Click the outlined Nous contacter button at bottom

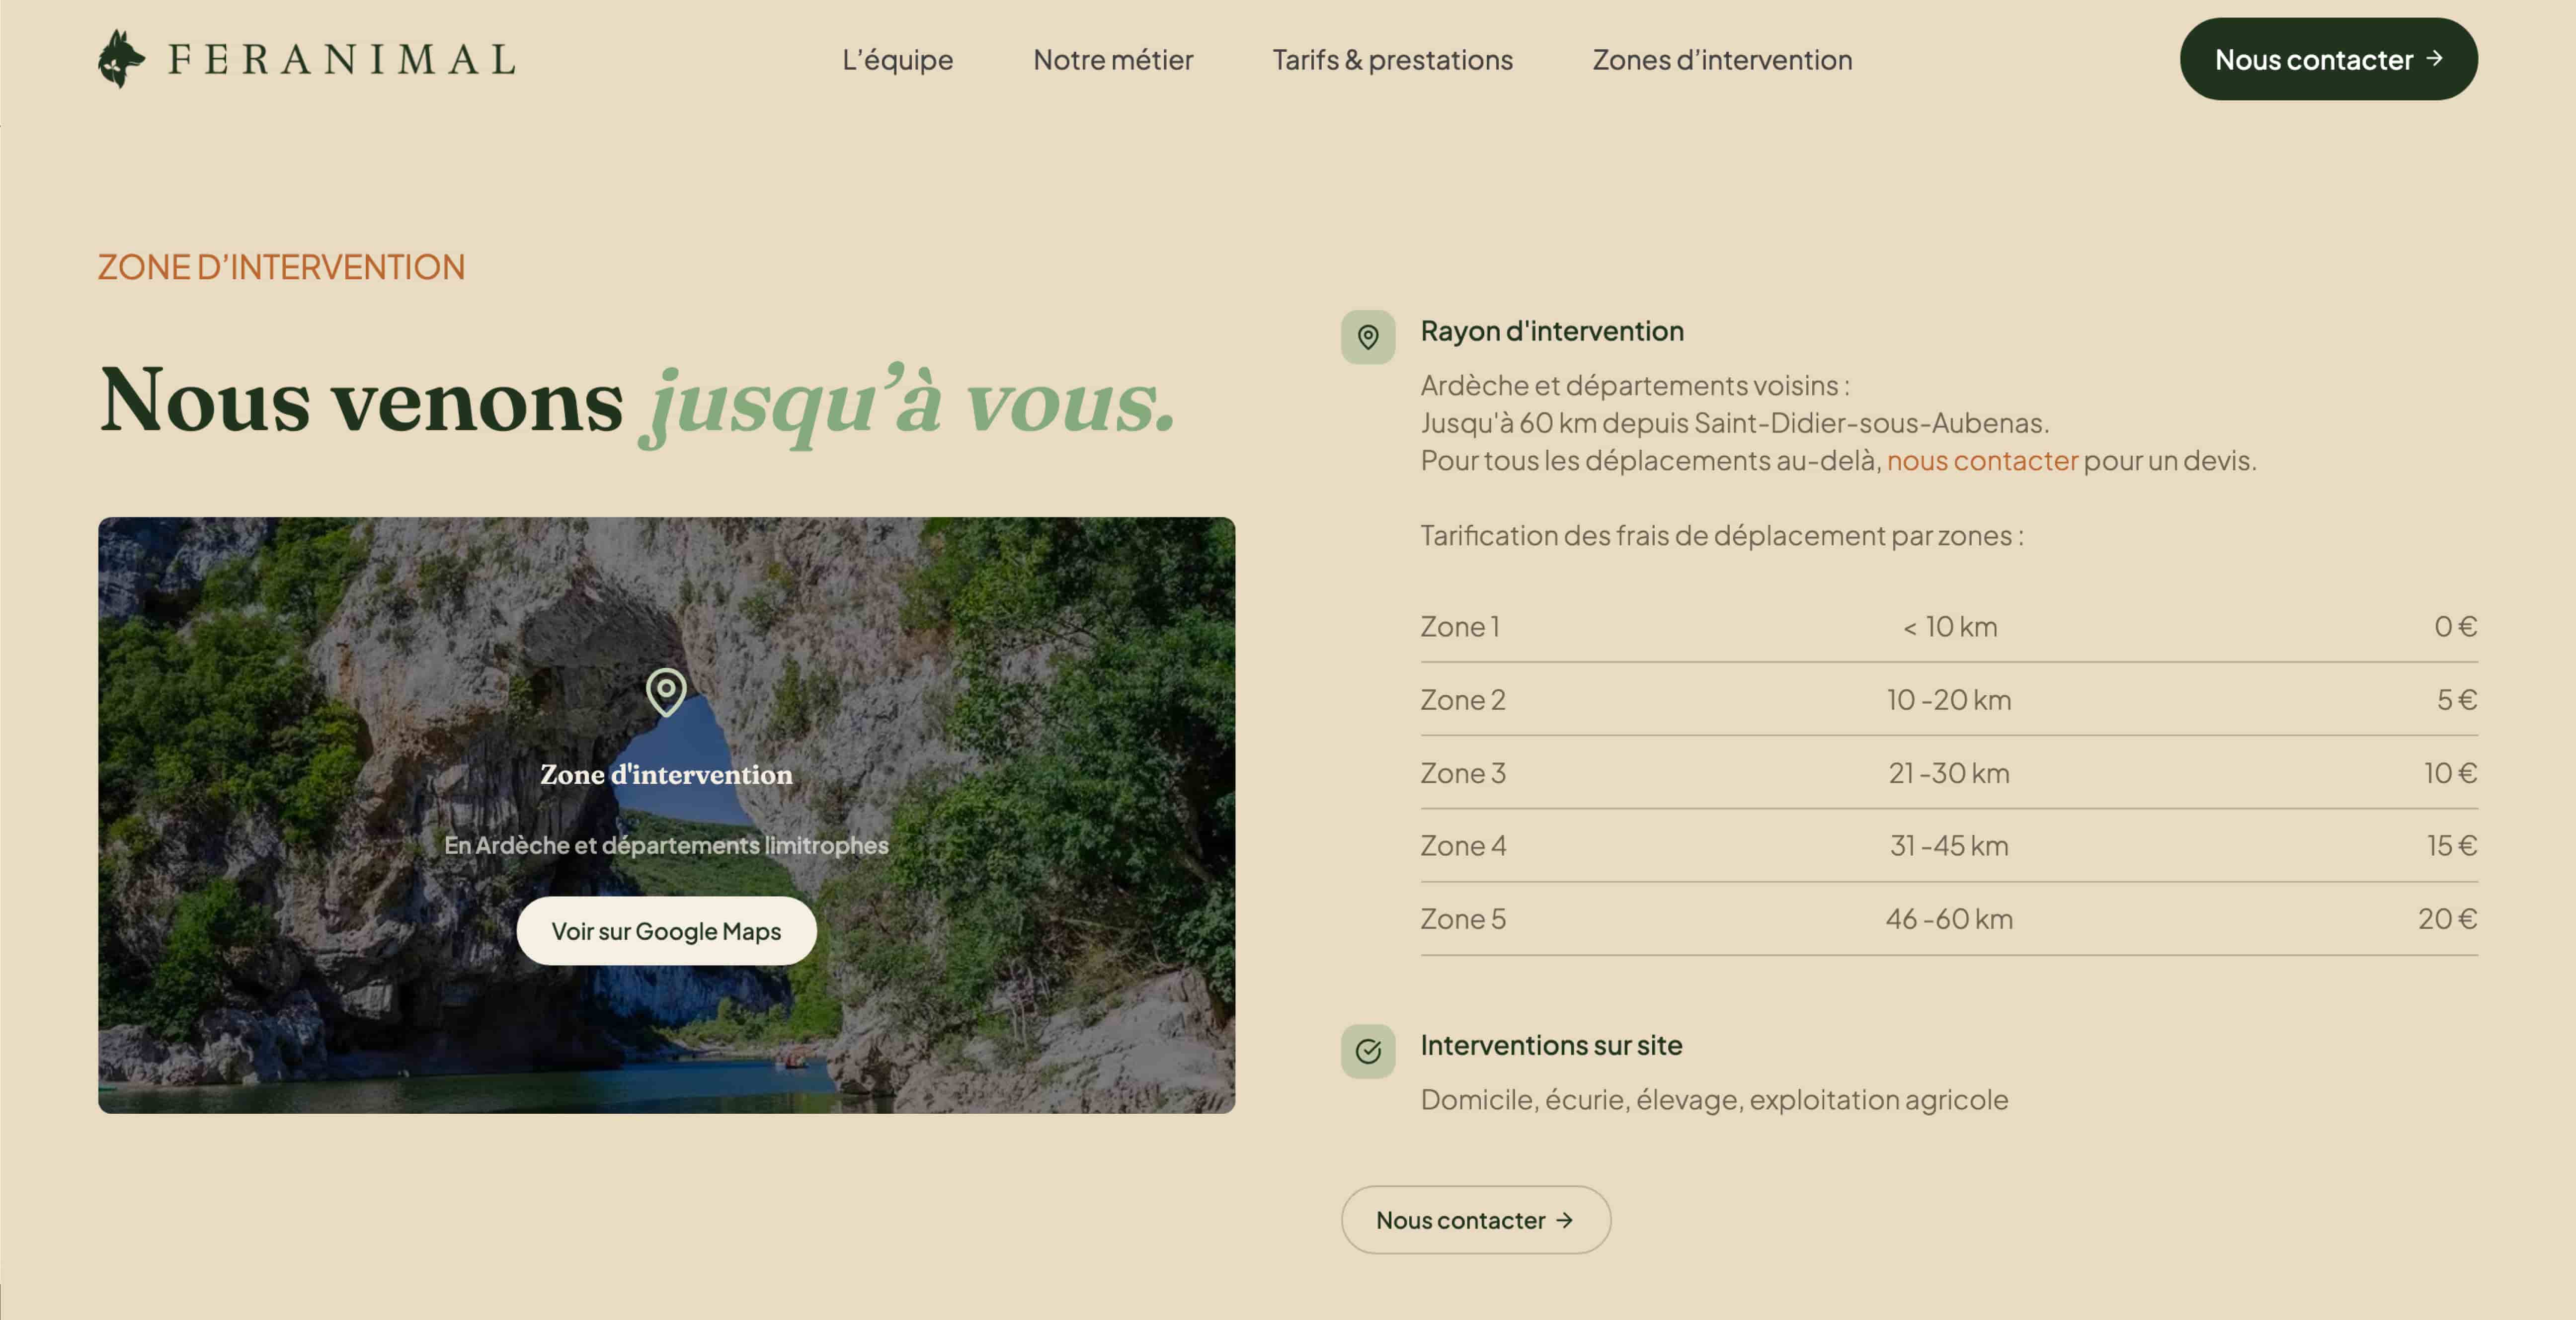(1475, 1220)
